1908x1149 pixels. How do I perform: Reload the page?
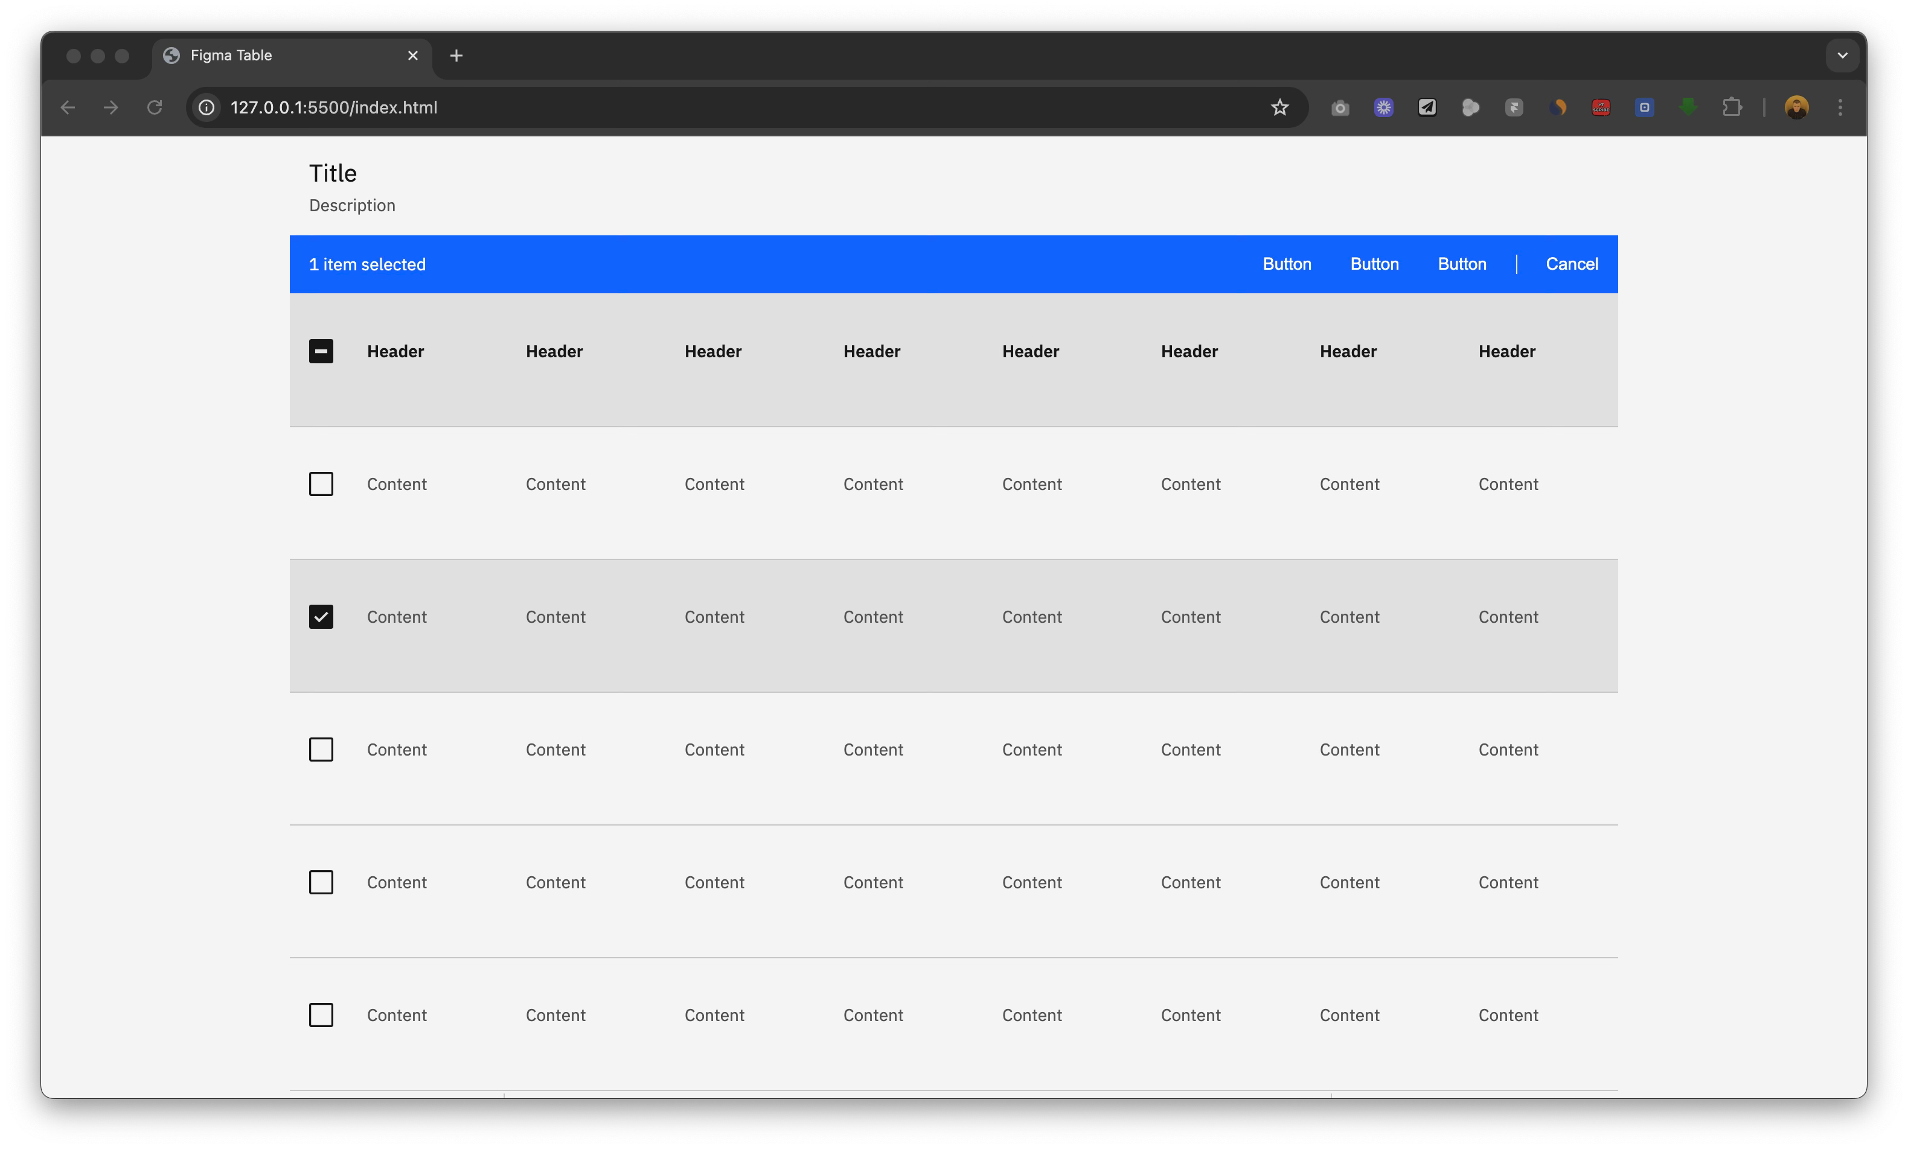tap(155, 107)
